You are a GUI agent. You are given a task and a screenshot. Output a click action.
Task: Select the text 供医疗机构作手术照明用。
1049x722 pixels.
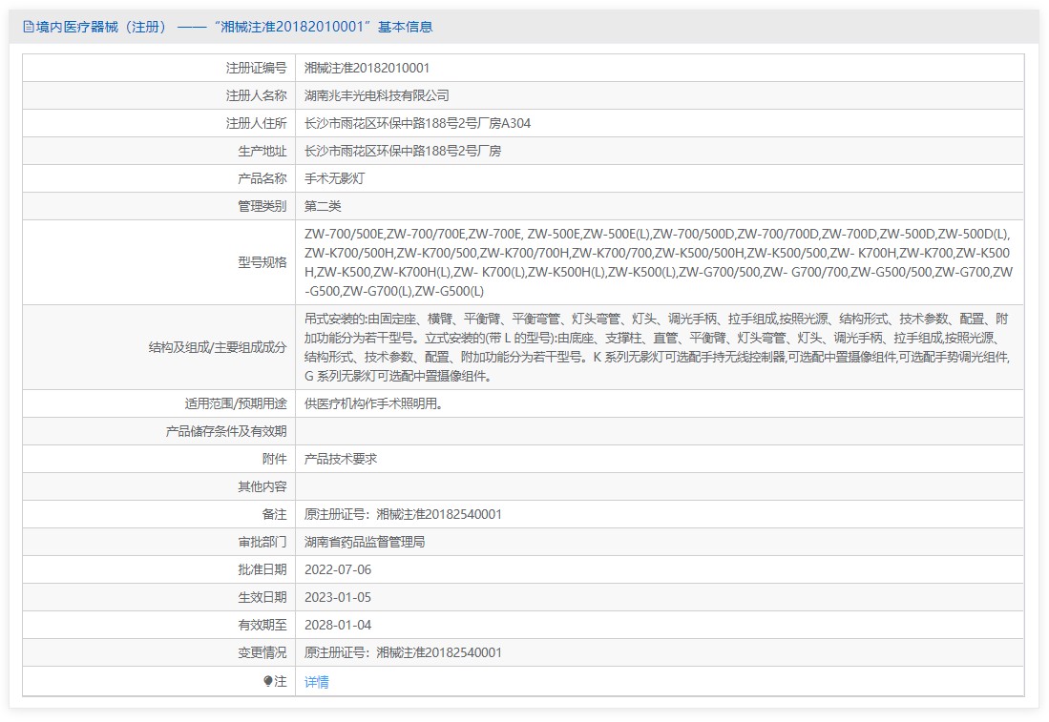(373, 403)
